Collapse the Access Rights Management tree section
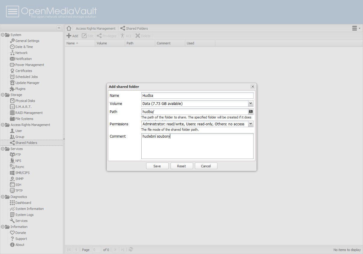Image resolution: width=363 pixels, height=254 pixels. tap(3, 125)
